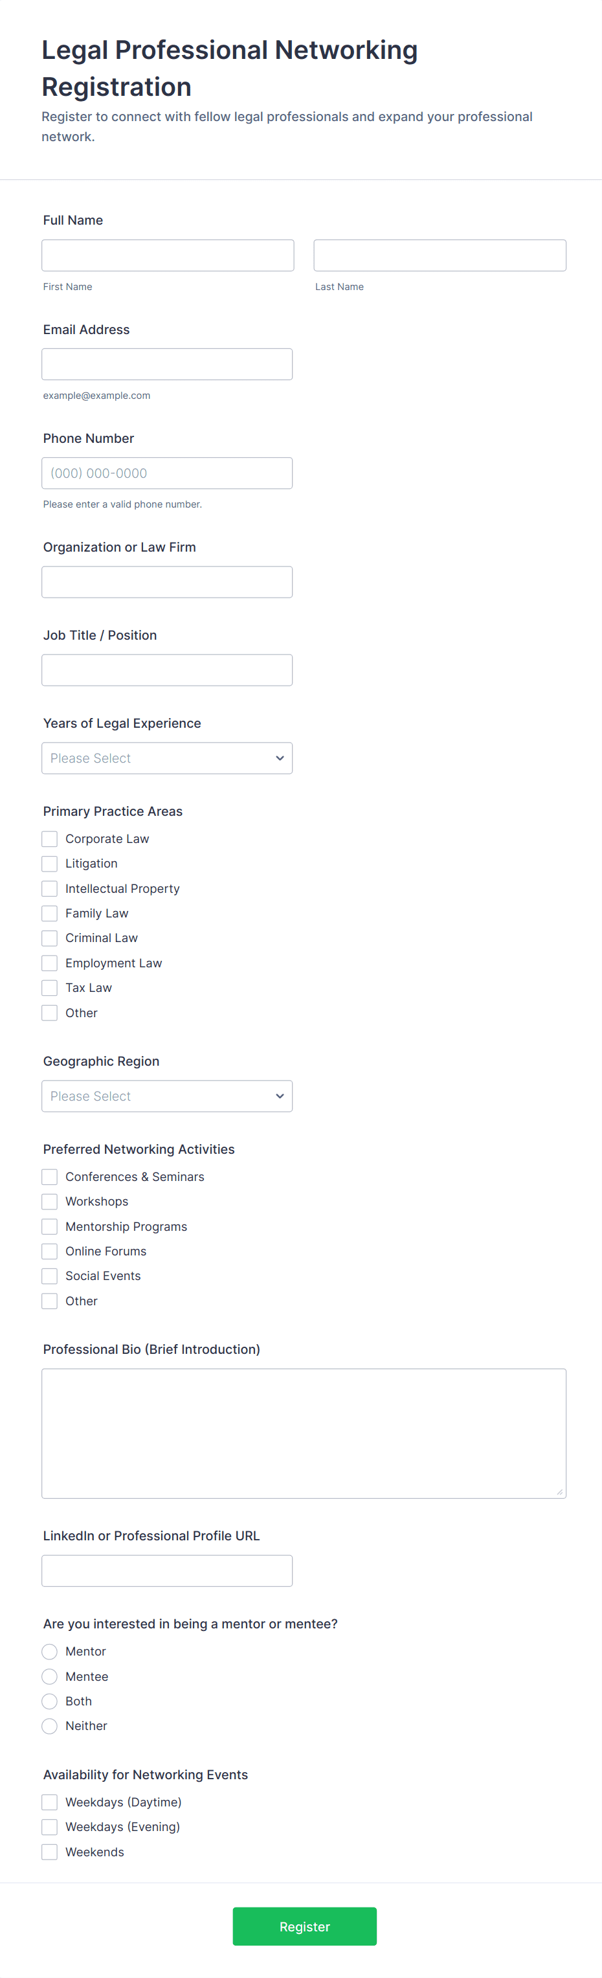Click the Last Name input field
The width and height of the screenshot is (602, 1978).
point(440,255)
